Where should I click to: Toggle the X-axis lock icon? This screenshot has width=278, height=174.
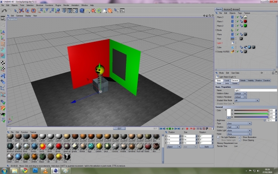coord(41,11)
